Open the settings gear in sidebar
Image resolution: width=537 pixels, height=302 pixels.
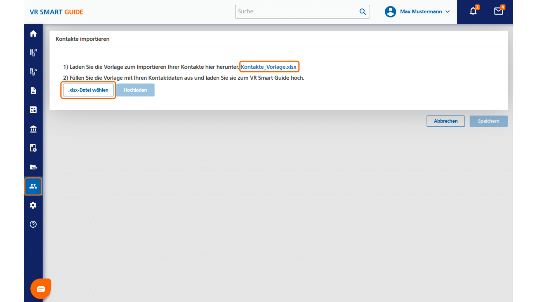point(33,205)
